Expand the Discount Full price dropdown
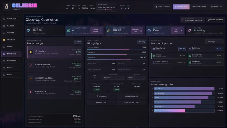 point(136,78)
